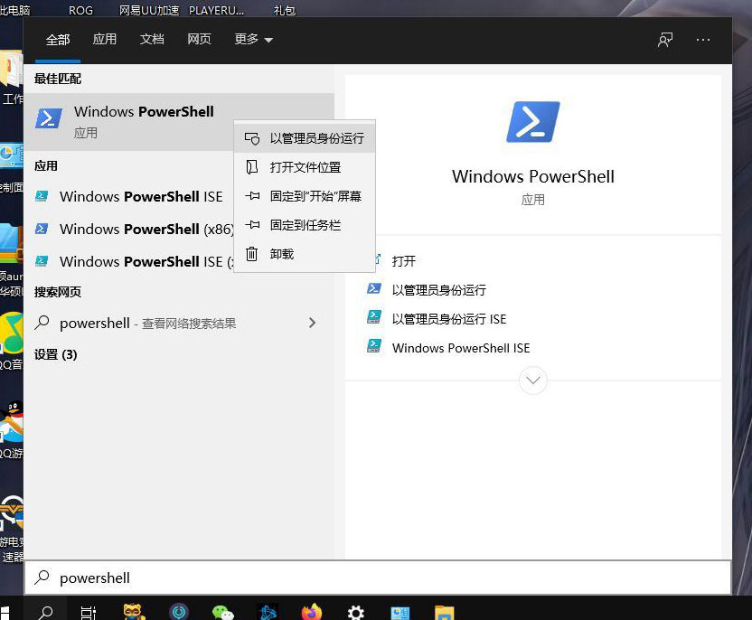
Task: Open Firefox from the taskbar
Action: pos(312,612)
